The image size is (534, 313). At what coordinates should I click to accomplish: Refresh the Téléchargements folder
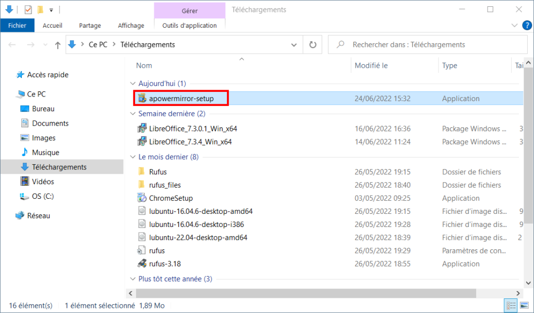click(313, 45)
